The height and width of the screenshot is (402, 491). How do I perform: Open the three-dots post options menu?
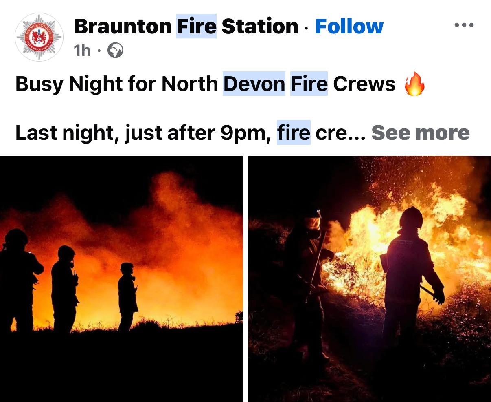[x=464, y=25]
